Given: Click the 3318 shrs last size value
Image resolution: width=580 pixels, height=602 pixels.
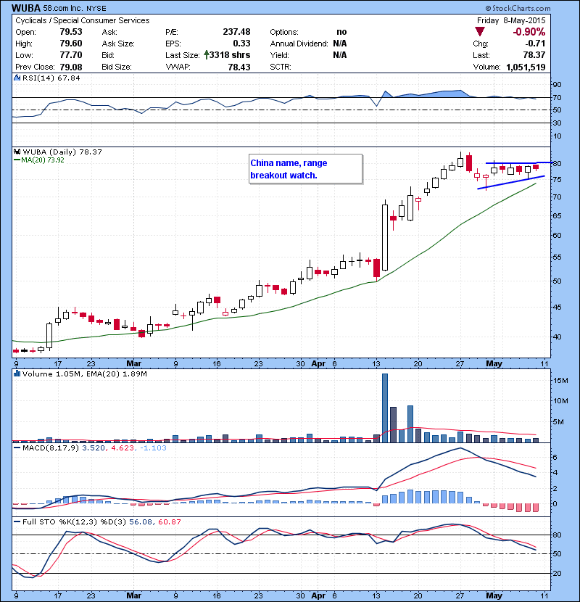Looking at the screenshot, I should [230, 55].
